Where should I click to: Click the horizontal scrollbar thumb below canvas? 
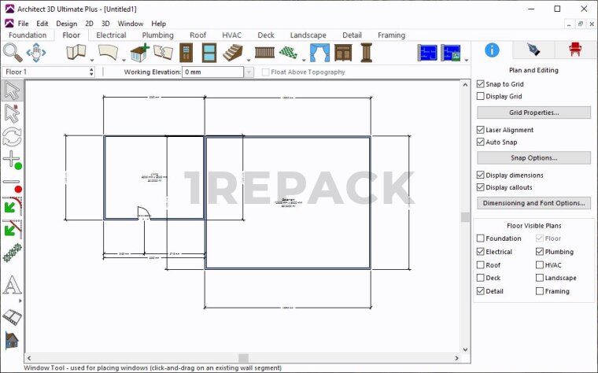click(x=243, y=359)
